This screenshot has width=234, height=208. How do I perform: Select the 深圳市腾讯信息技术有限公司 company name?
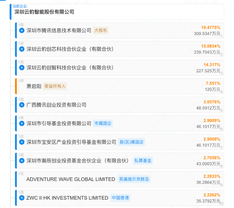(59, 30)
